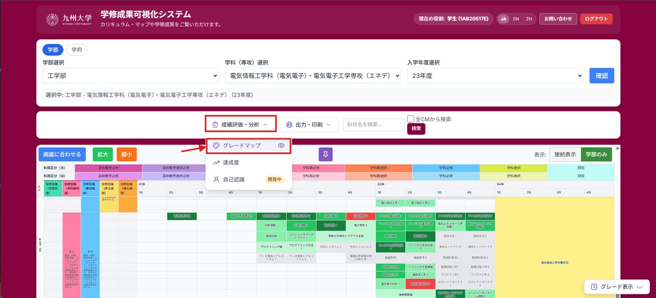
Task: Click the 現在の役割: 学生 badge
Action: point(453,19)
